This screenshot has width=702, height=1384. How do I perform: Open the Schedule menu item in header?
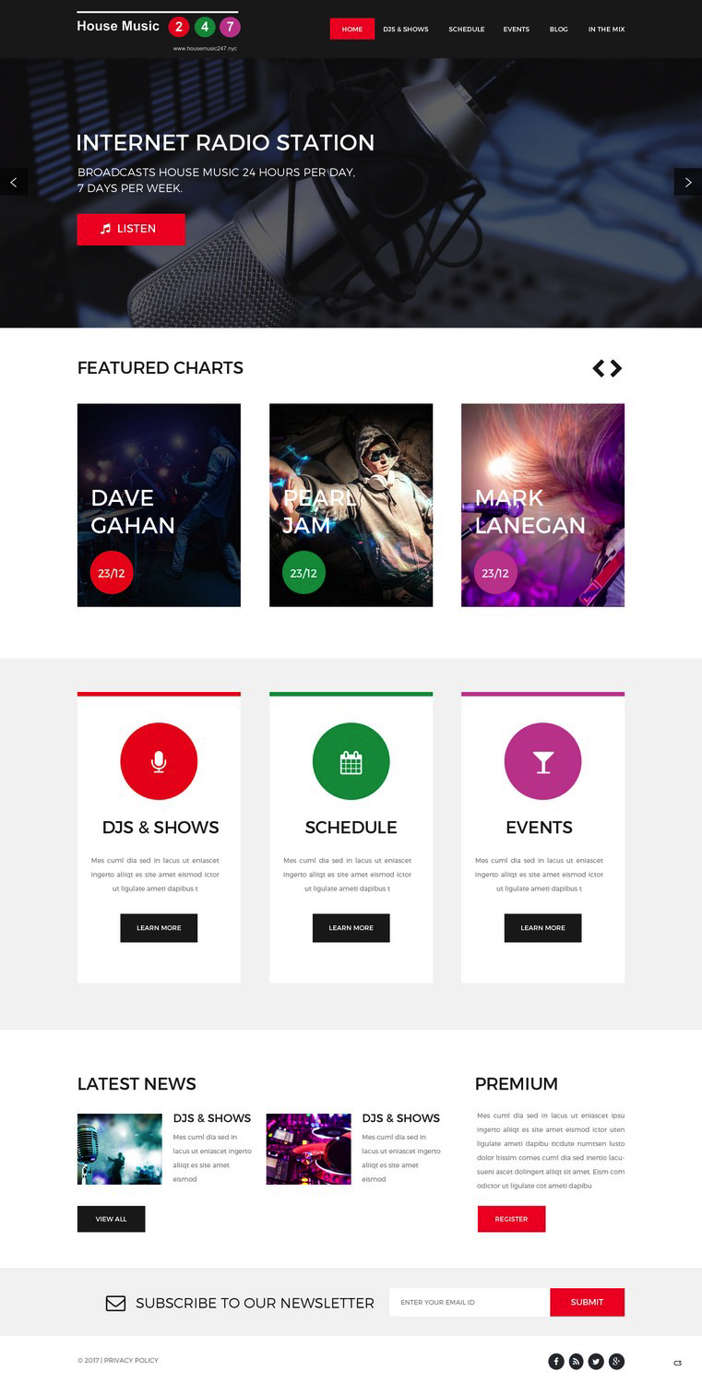(467, 30)
